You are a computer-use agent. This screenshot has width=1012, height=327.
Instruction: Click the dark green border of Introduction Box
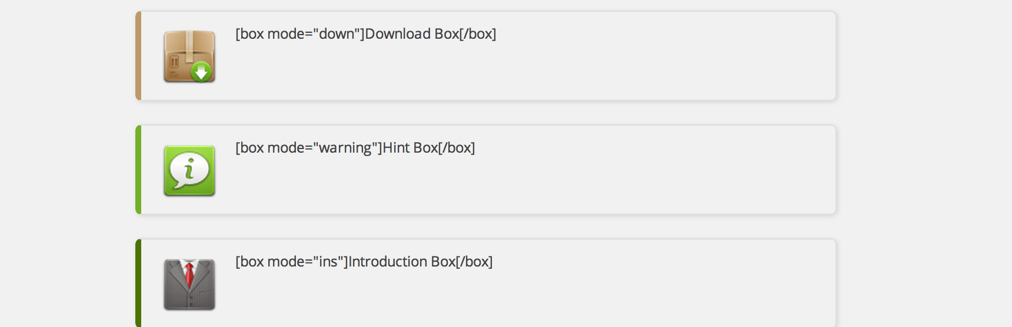138,284
